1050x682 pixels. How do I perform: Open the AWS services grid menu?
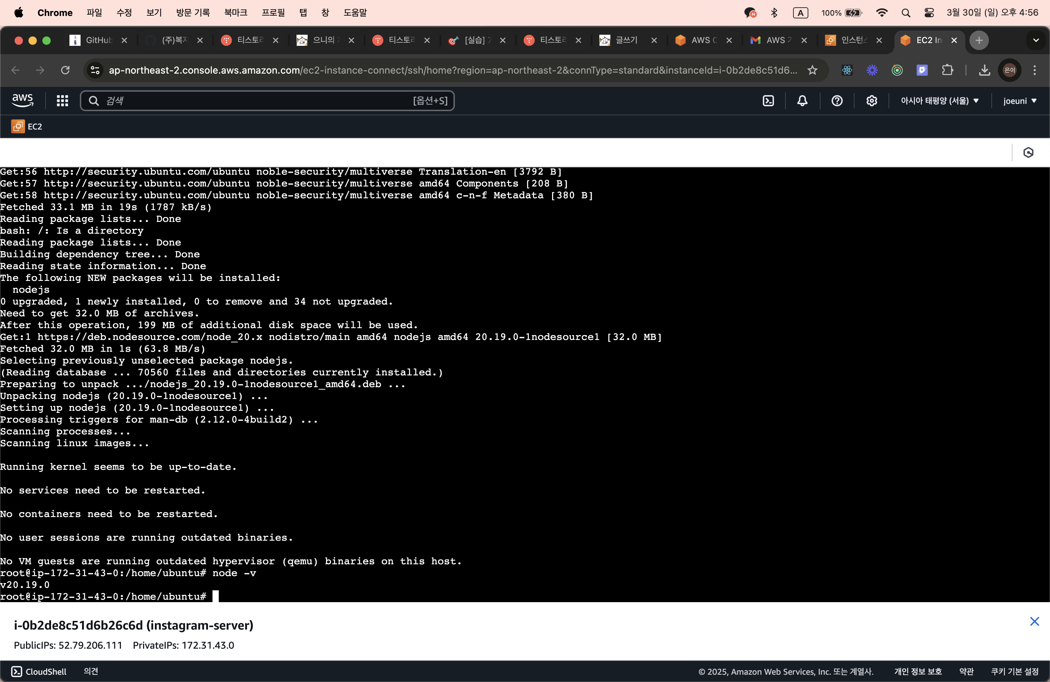click(x=62, y=101)
